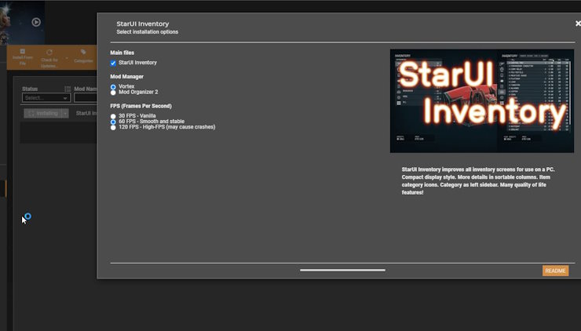Viewport: 581px width, 331px height.
Task: Toggle the StarUI Inventory main file checkbox
Action: pos(113,64)
